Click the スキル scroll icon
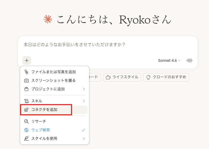 (x=26, y=101)
